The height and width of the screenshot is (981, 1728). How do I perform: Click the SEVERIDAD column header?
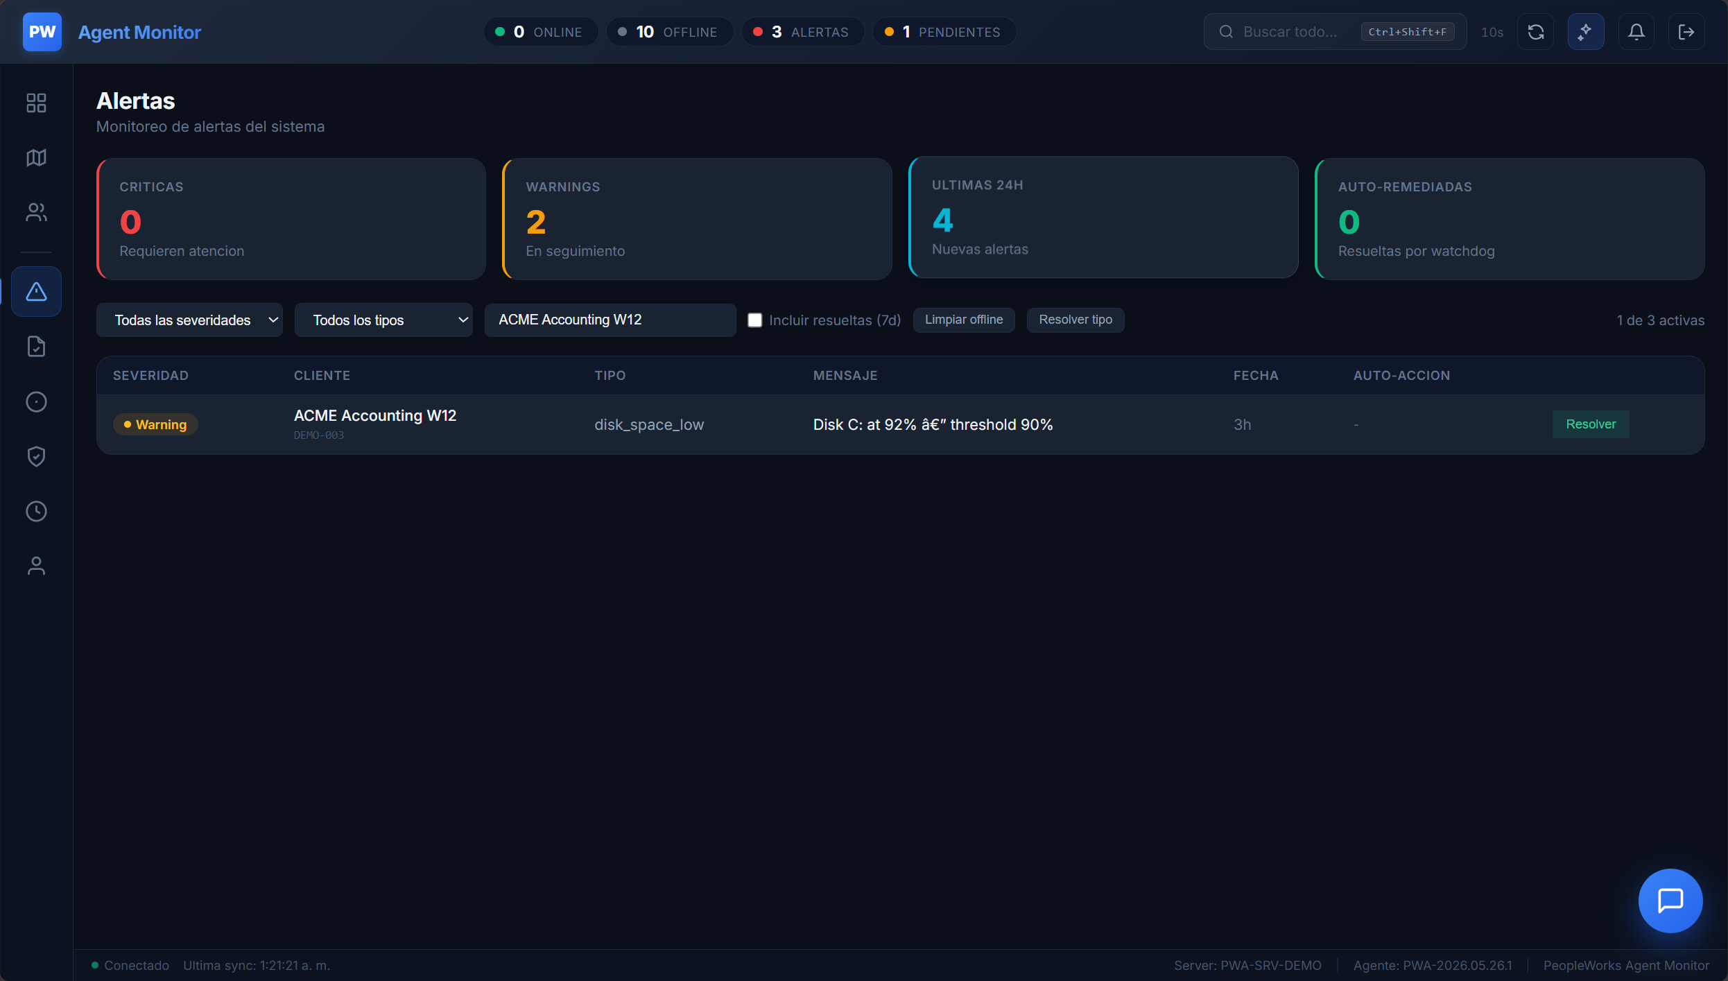coord(150,376)
